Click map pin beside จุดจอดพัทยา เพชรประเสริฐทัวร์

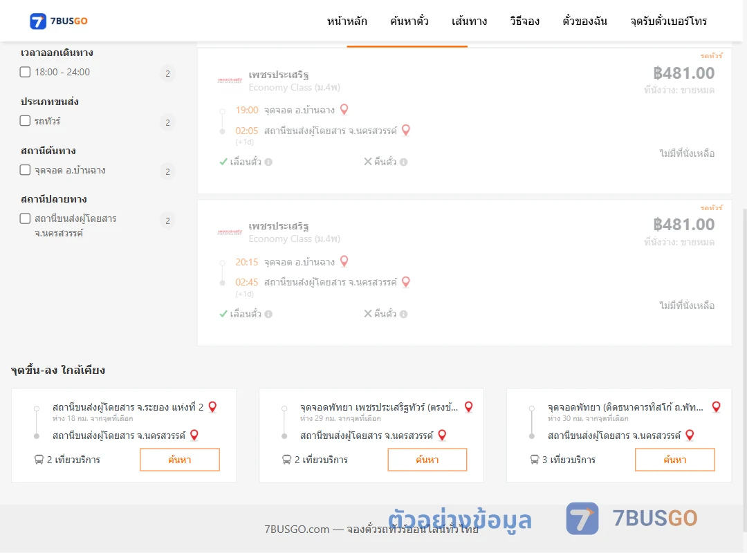pos(469,406)
